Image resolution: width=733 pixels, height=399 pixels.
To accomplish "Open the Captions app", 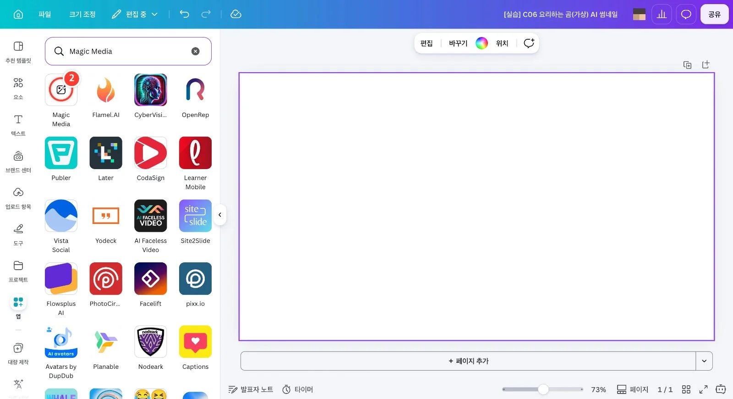I will [196, 341].
